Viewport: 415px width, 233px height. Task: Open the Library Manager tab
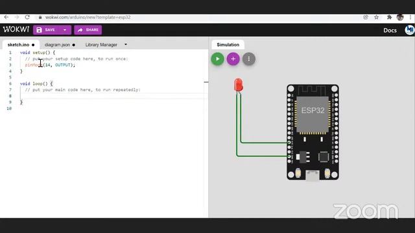[x=101, y=45]
